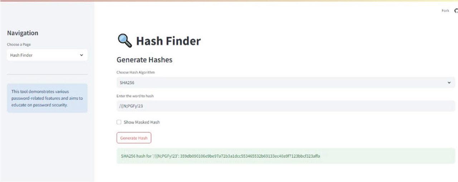Viewport: 458px width, 182px height.
Task: Focus the word to hash input field
Action: (x=283, y=106)
